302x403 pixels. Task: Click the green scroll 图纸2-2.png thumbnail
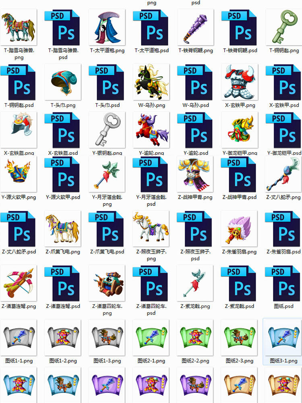195,338
